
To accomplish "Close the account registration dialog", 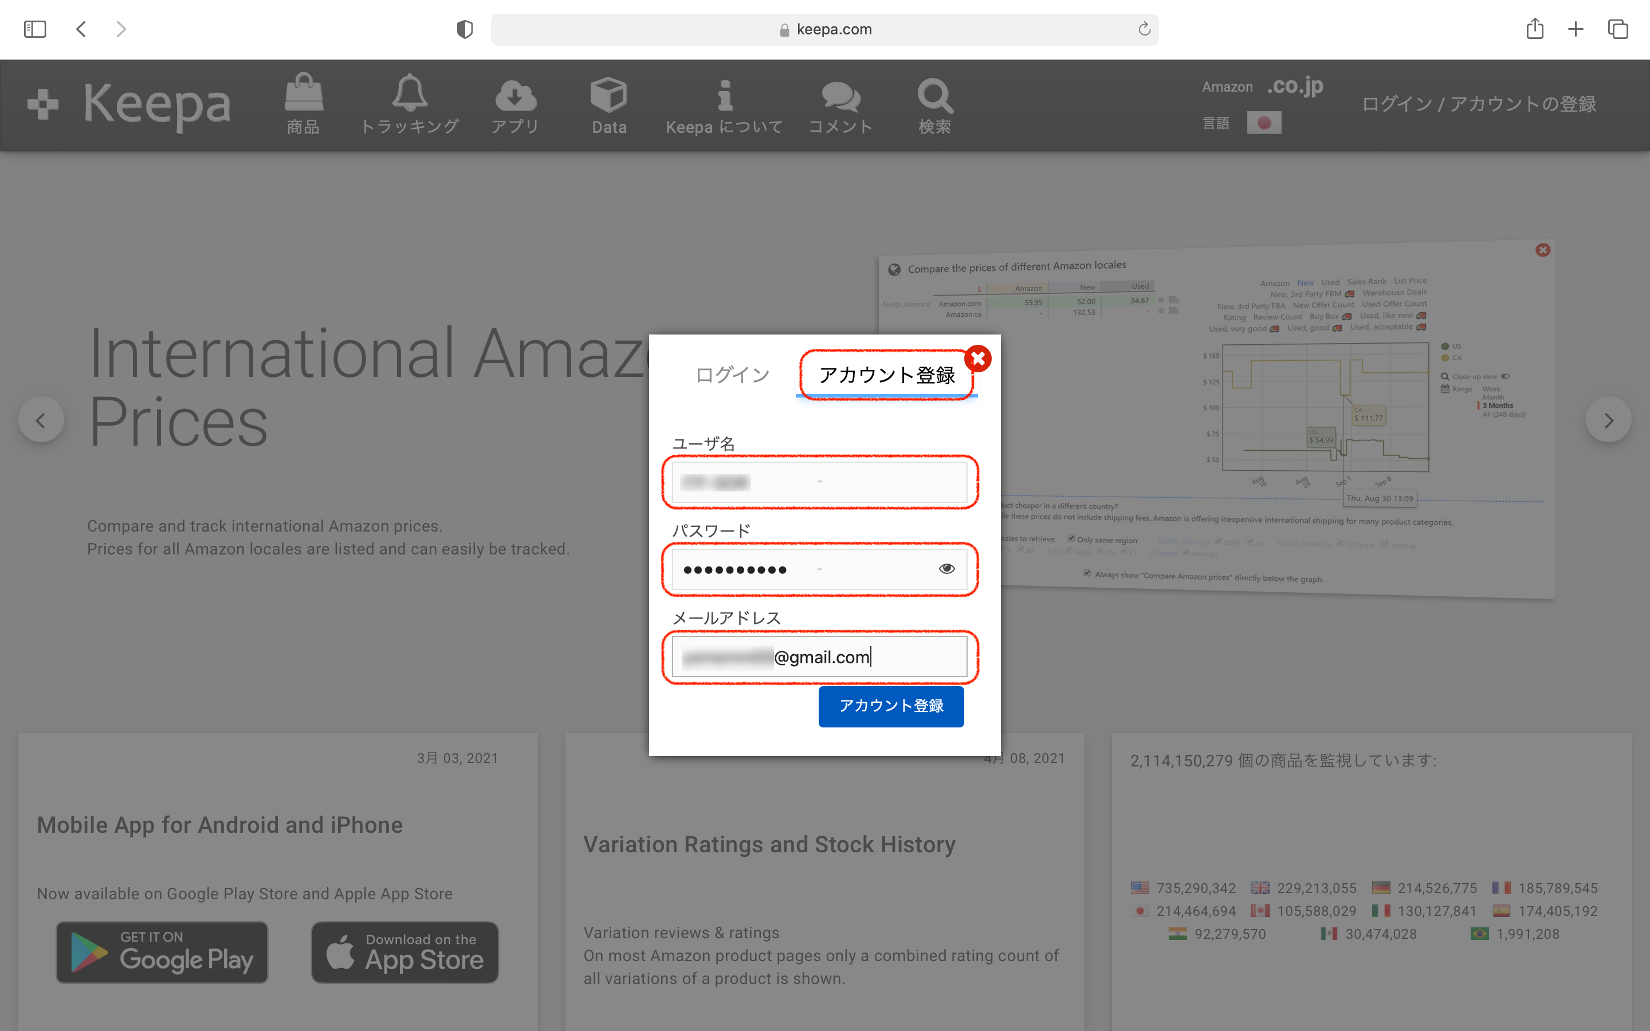I will click(978, 358).
